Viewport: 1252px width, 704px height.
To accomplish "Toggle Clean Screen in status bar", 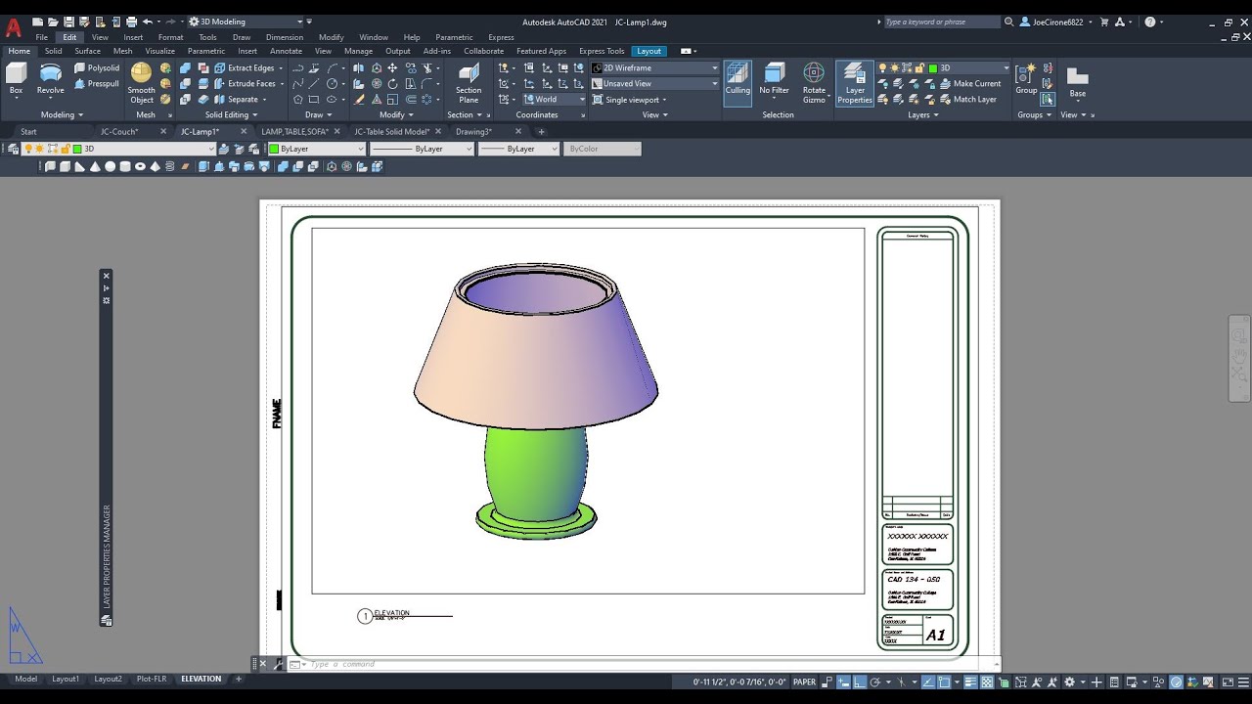I will click(1228, 682).
